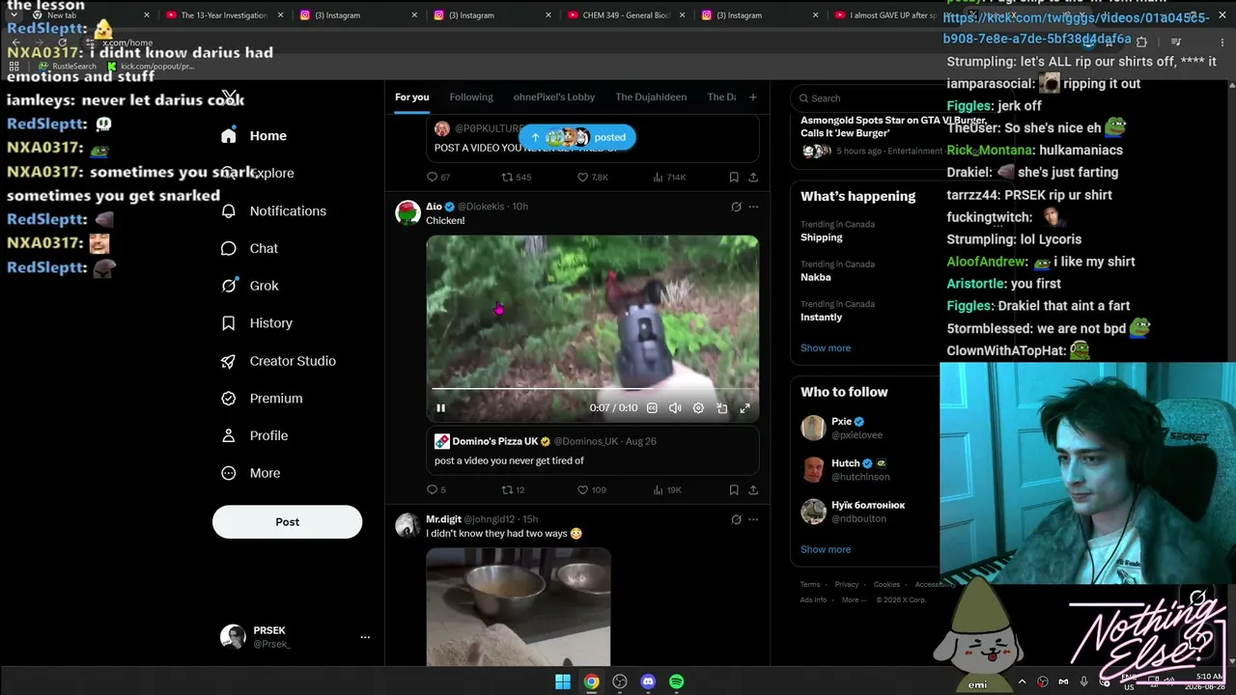Viewport: 1236px width, 695px height.
Task: Open account menu next to PRSEK
Action: (x=365, y=637)
